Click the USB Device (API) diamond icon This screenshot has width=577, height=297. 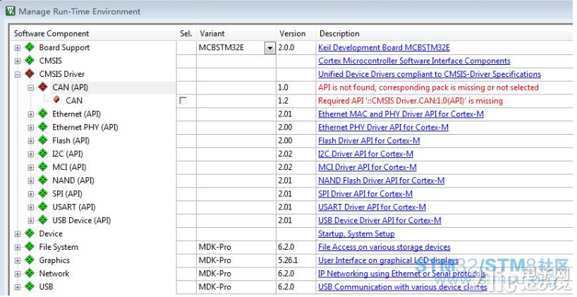pyautogui.click(x=43, y=219)
